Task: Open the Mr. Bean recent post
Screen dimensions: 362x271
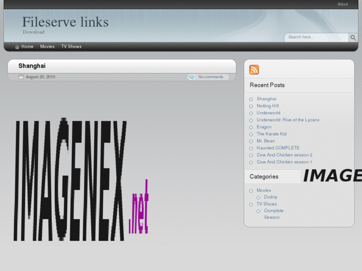Action: pyautogui.click(x=266, y=141)
